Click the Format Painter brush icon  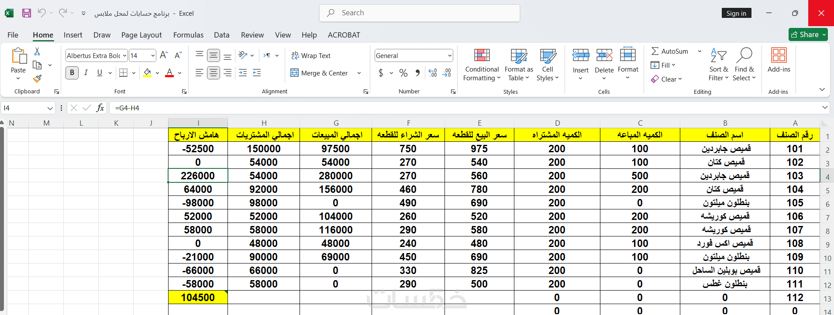point(37,79)
